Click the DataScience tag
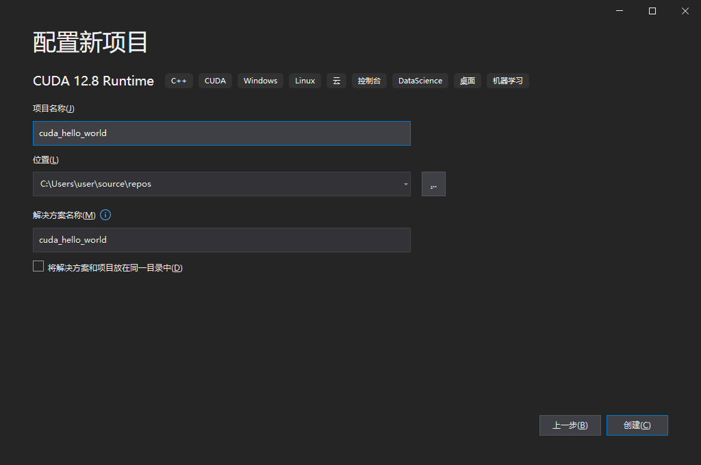The height and width of the screenshot is (465, 701). click(x=420, y=81)
